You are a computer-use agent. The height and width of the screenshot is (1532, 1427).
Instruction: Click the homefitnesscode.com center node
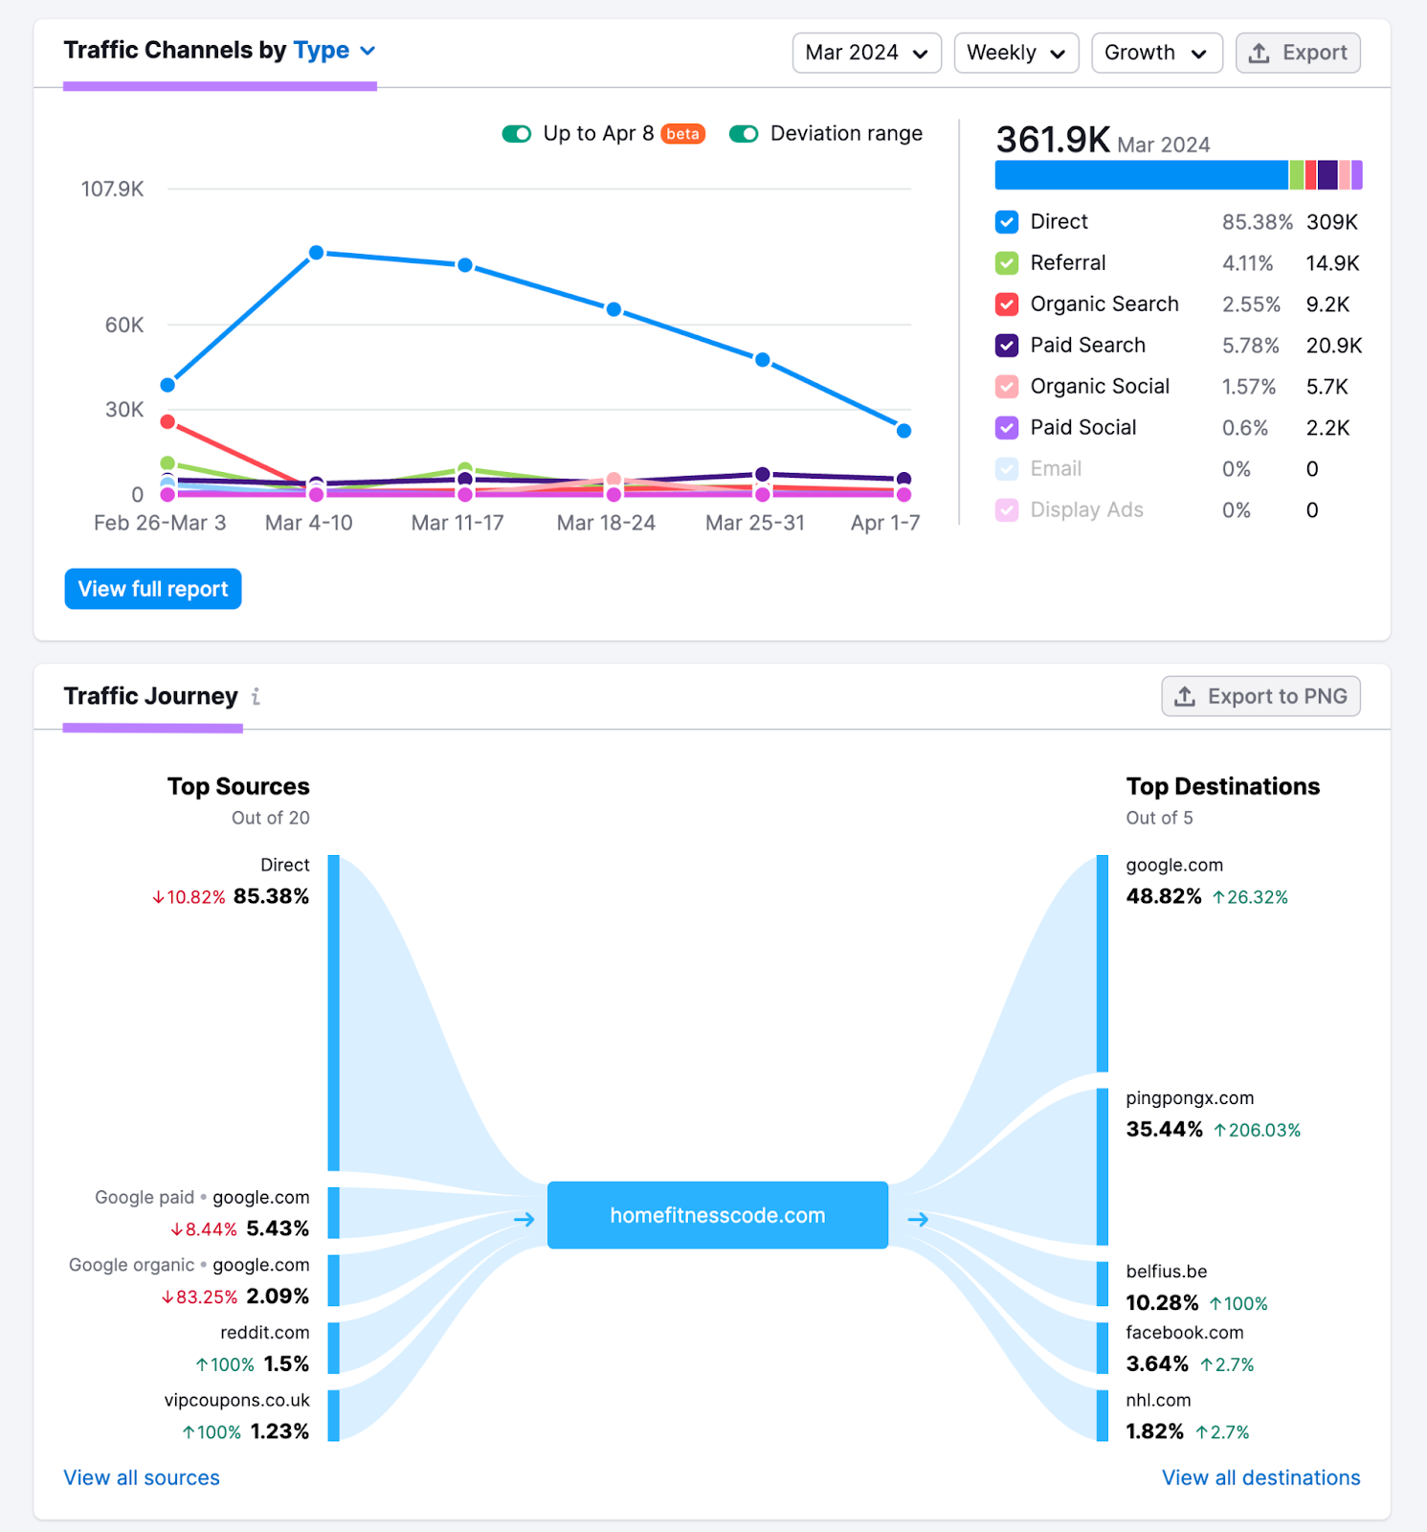pyautogui.click(x=718, y=1215)
